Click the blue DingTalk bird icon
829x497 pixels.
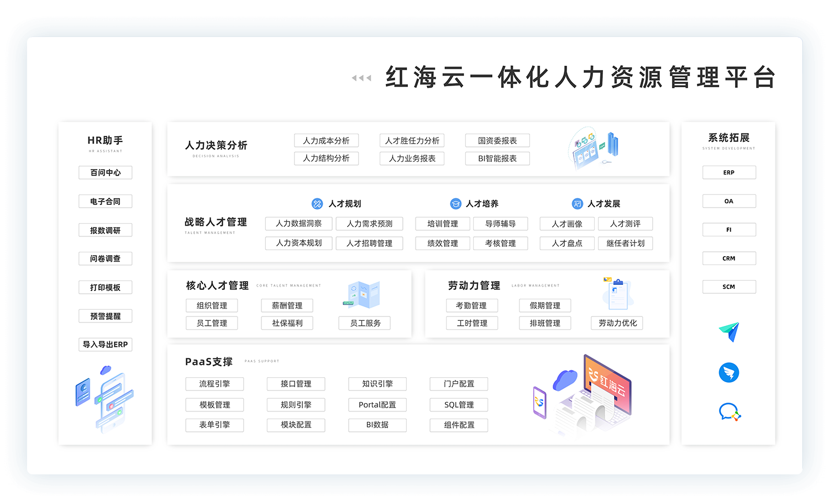(729, 372)
